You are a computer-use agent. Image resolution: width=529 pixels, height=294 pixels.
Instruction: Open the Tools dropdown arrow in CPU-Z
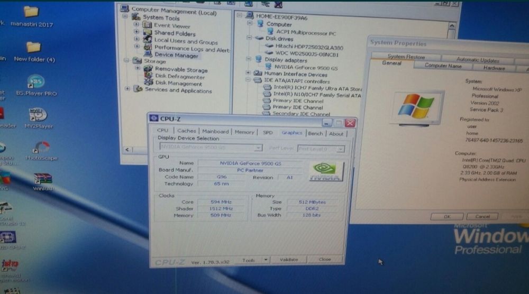pos(266,260)
